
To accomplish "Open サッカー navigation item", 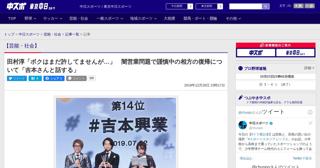I will (51, 18).
